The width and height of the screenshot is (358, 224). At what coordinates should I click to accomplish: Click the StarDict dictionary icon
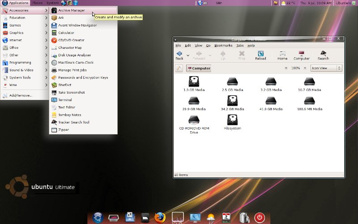coord(54,85)
